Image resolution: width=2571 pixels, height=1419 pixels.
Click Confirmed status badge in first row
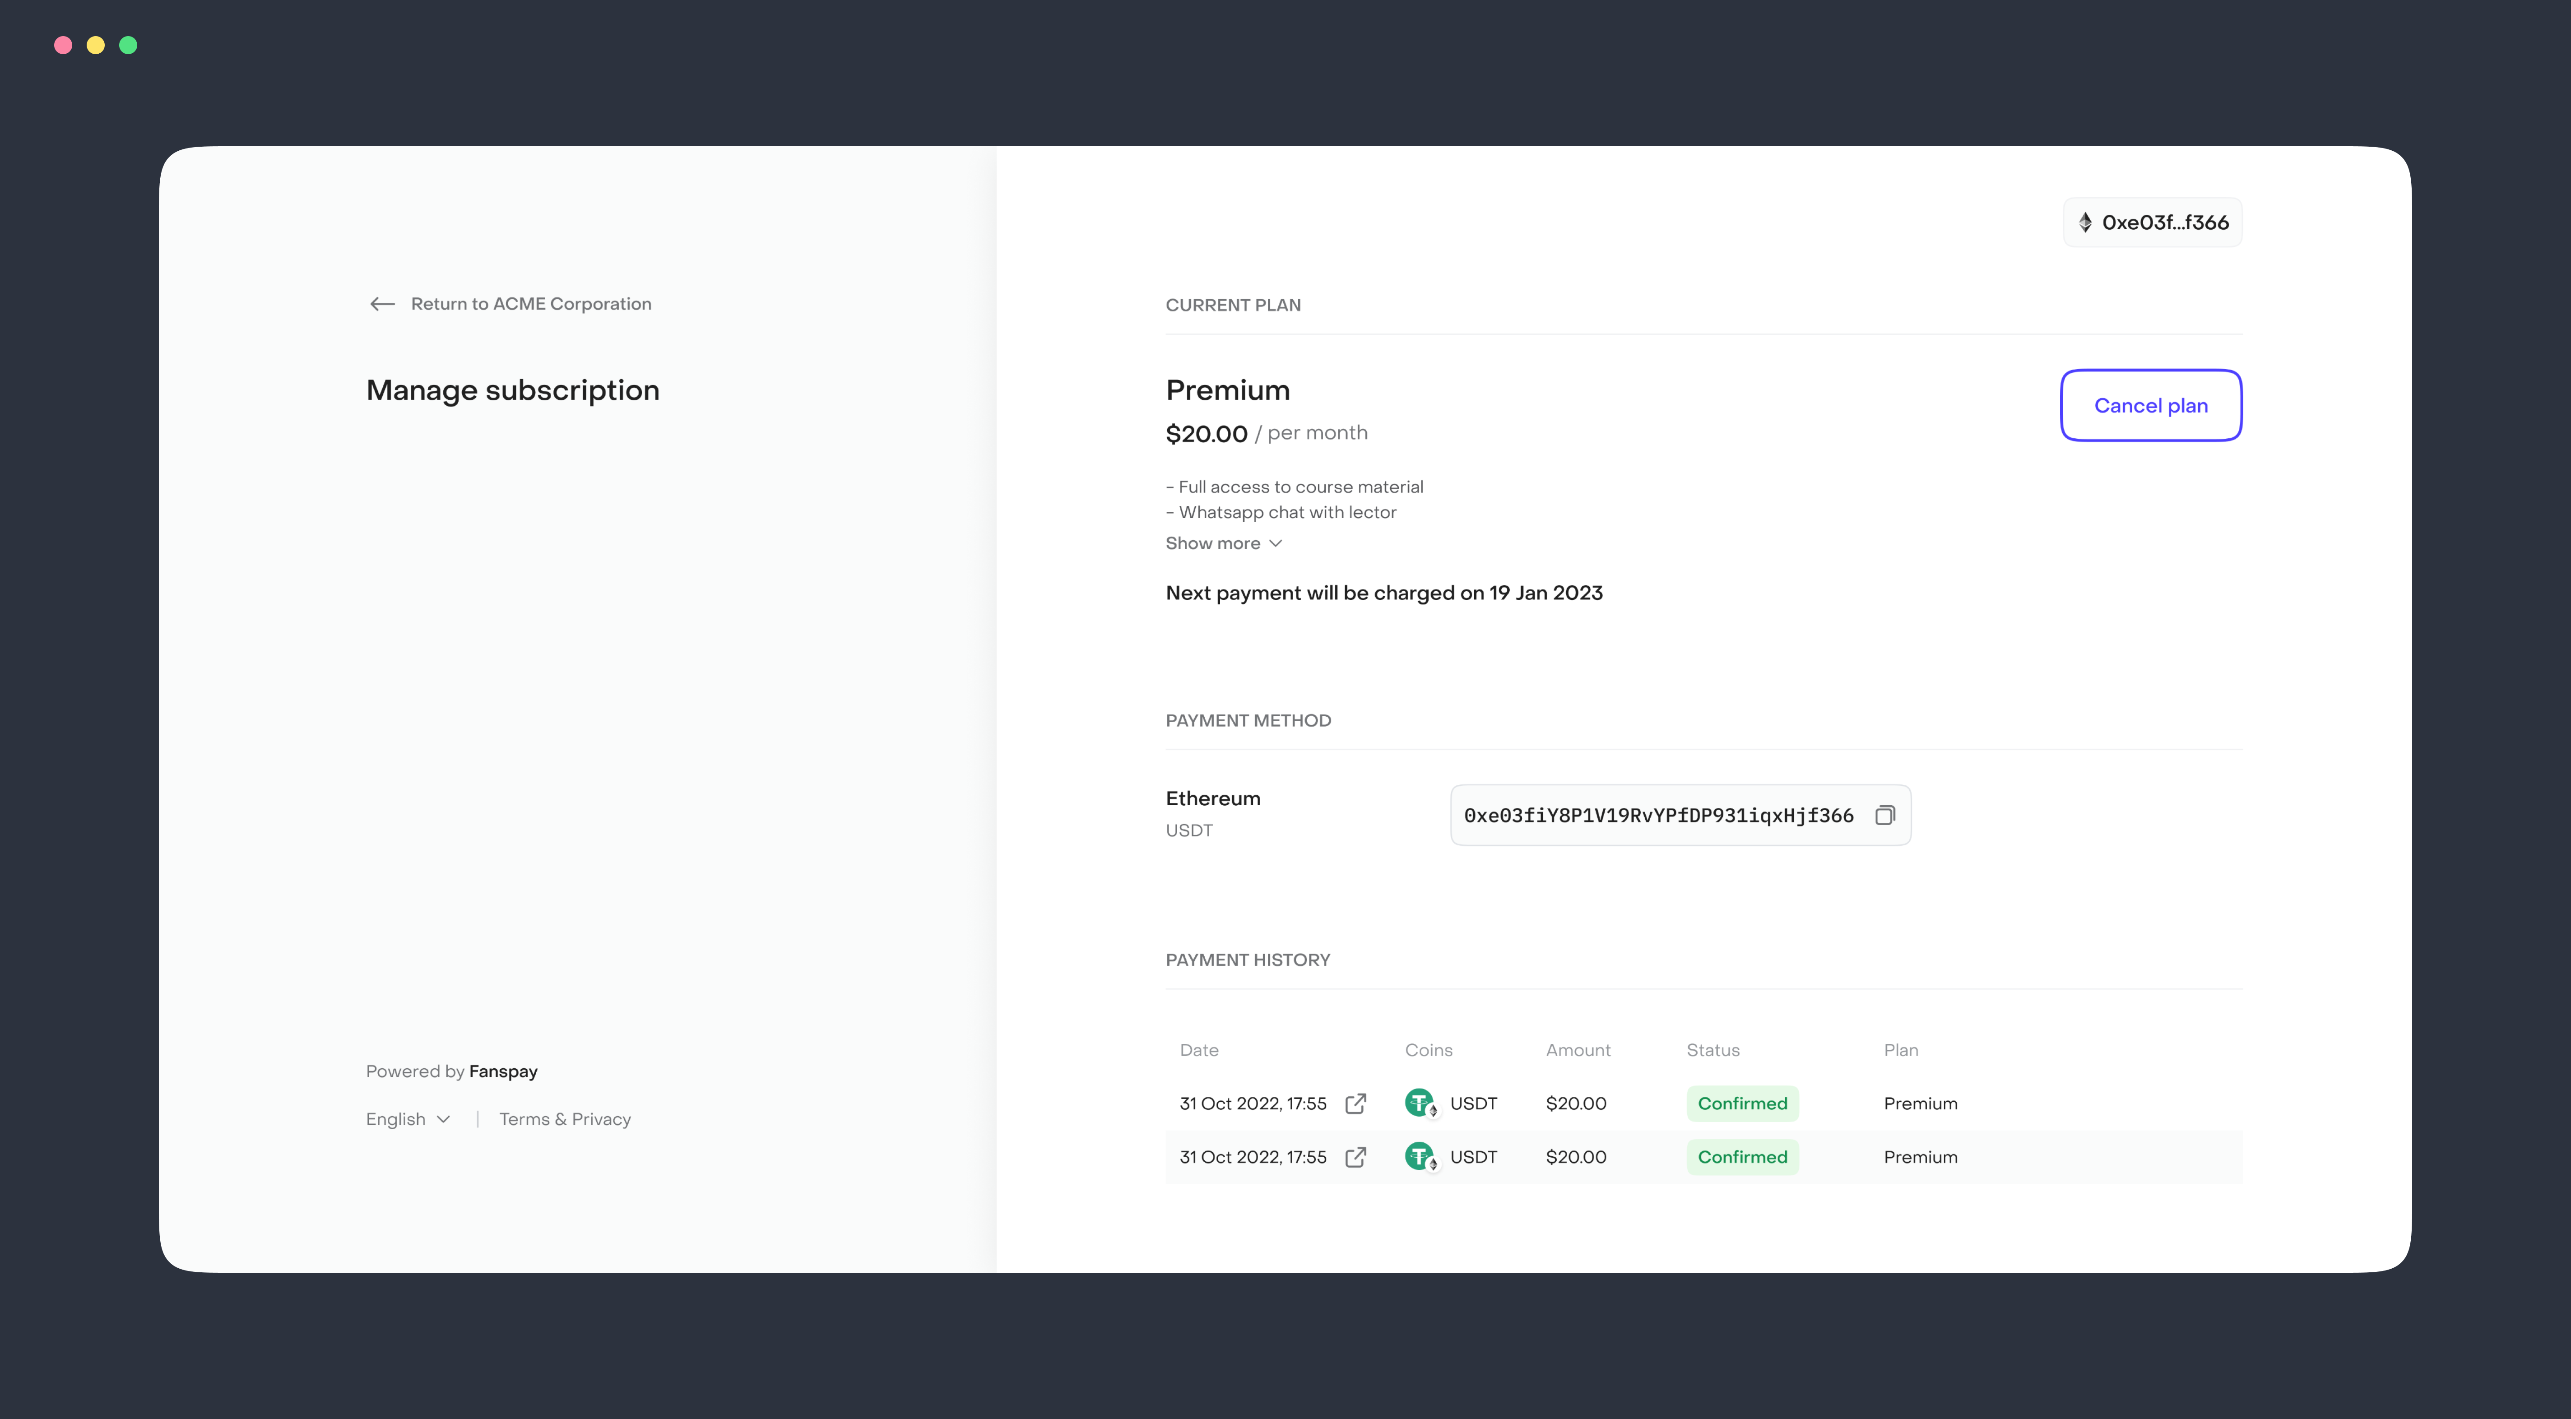(1742, 1103)
